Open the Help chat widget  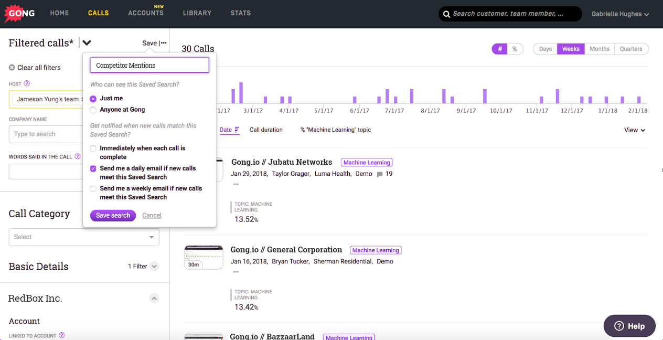(629, 326)
